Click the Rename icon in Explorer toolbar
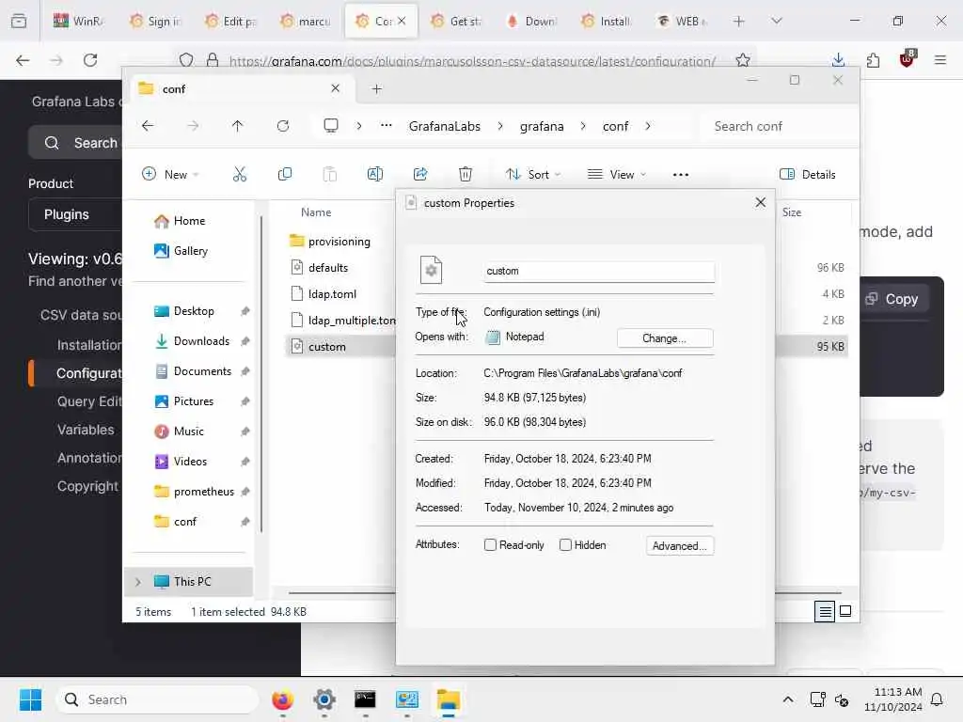The width and height of the screenshot is (963, 722). click(x=374, y=174)
